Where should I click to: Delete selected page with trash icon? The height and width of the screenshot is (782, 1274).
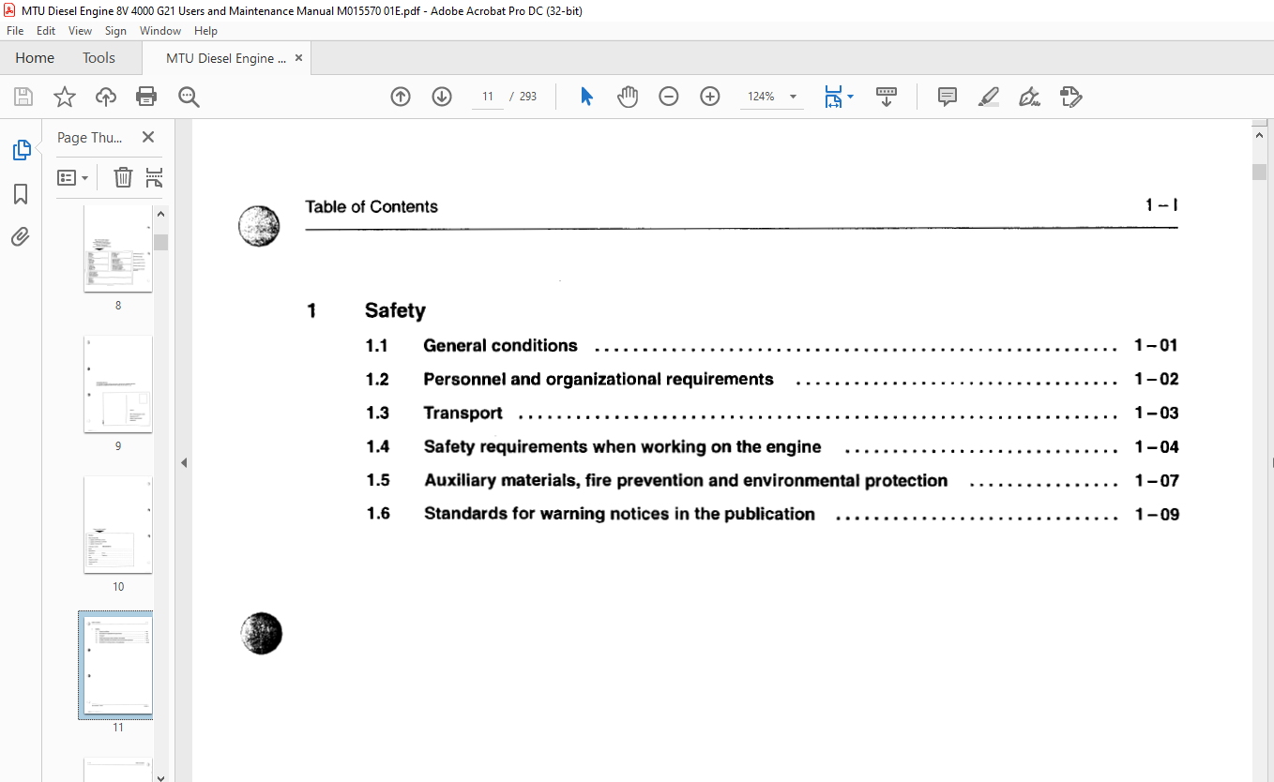pyautogui.click(x=123, y=177)
